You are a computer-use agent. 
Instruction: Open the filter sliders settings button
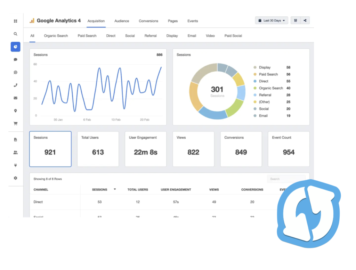pos(296,21)
